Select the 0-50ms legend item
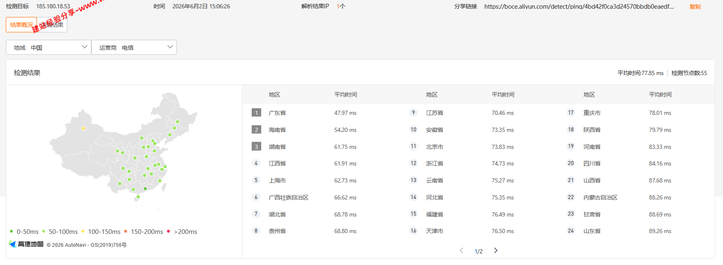Screen dimensions: 723x265 [x=24, y=231]
